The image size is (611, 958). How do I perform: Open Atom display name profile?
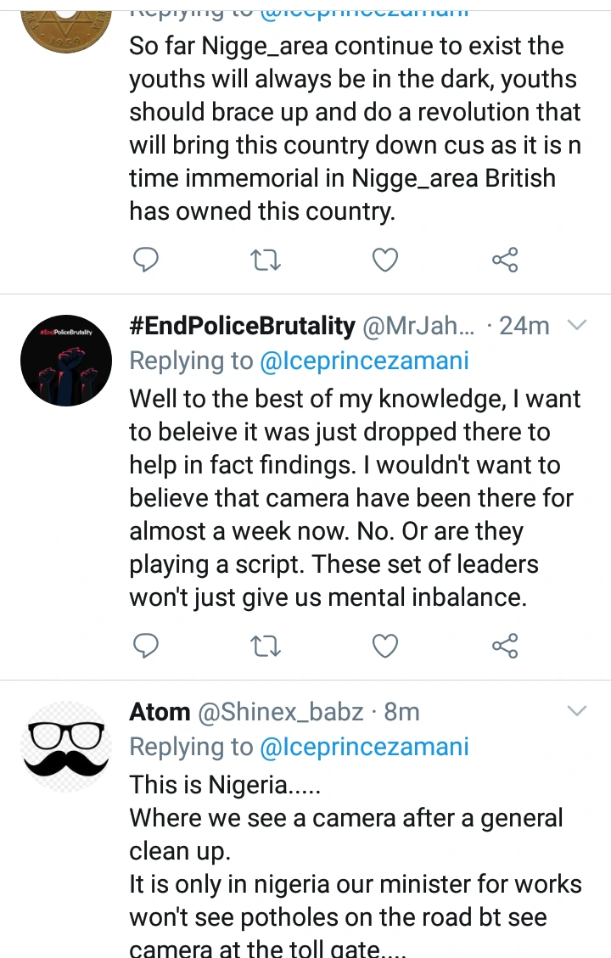(159, 712)
